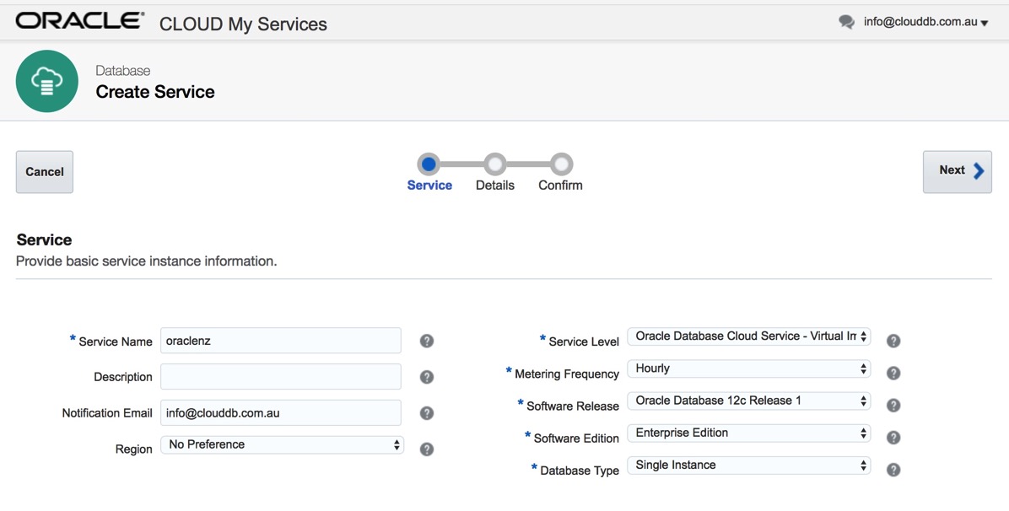Image resolution: width=1009 pixels, height=511 pixels.
Task: Click the help icon beside Notification Email
Action: 427,413
